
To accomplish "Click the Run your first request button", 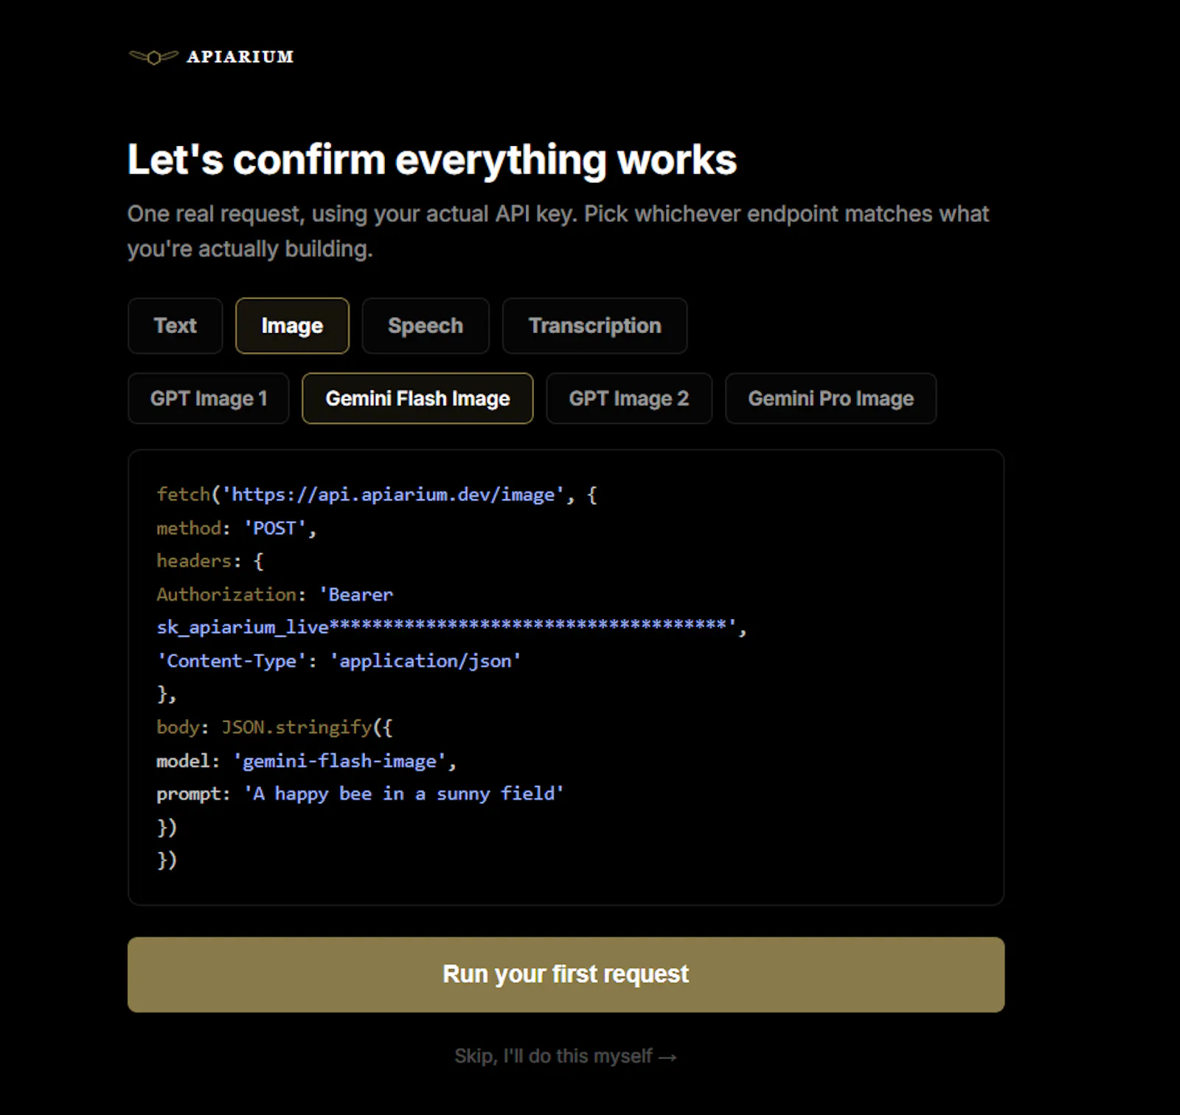I will click(x=566, y=974).
